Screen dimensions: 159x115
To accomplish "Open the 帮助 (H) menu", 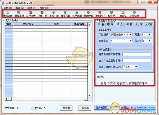I will click(44, 8).
